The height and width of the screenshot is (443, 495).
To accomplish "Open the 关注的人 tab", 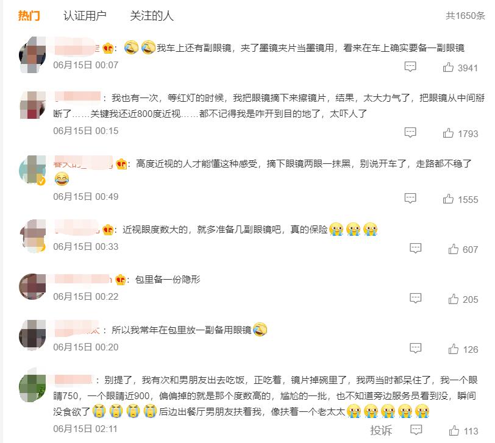I will pos(152,15).
